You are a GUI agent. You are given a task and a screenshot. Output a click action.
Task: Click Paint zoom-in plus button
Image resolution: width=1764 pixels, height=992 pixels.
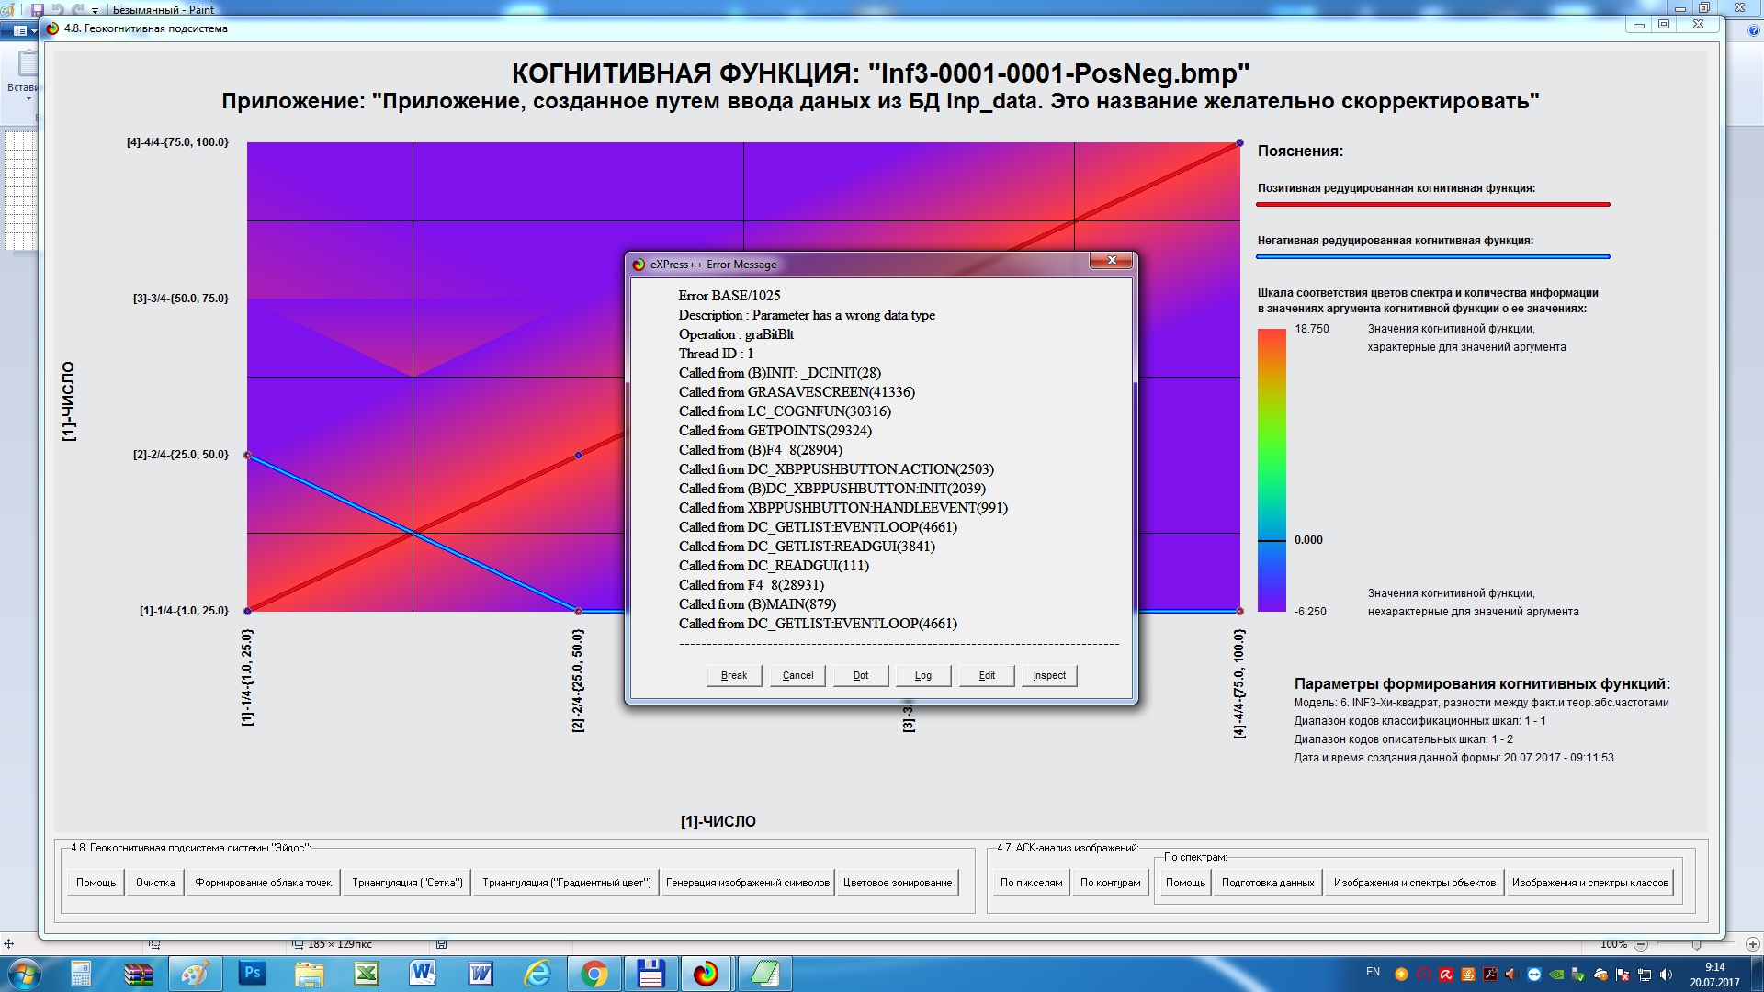[1752, 944]
